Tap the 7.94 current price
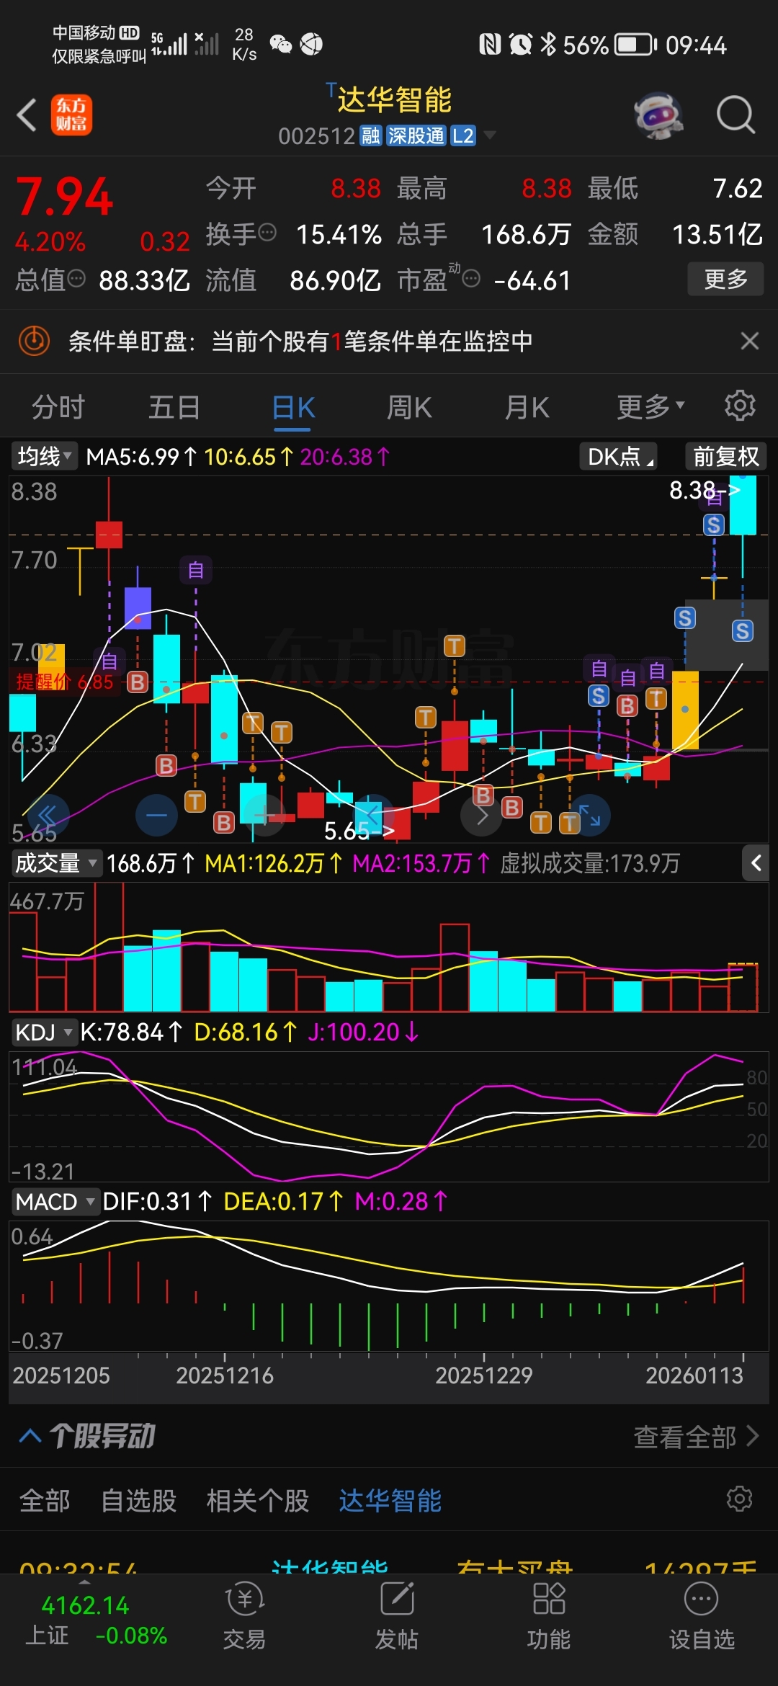The width and height of the screenshot is (778, 1686). 65,196
